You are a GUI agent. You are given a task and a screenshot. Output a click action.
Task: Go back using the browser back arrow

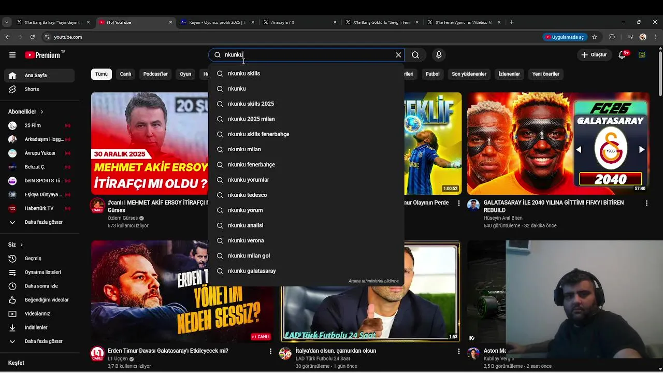7,37
